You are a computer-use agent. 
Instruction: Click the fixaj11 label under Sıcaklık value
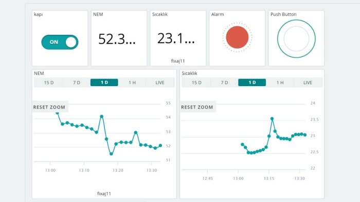(178, 61)
